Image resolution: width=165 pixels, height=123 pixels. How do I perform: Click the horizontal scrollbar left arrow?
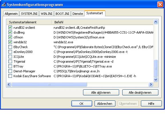point(9,84)
